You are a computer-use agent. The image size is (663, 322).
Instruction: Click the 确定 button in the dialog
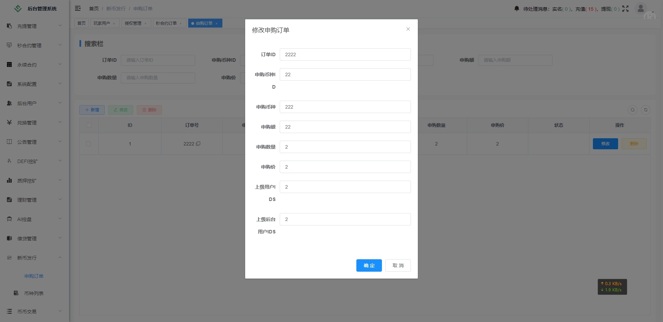[369, 265]
